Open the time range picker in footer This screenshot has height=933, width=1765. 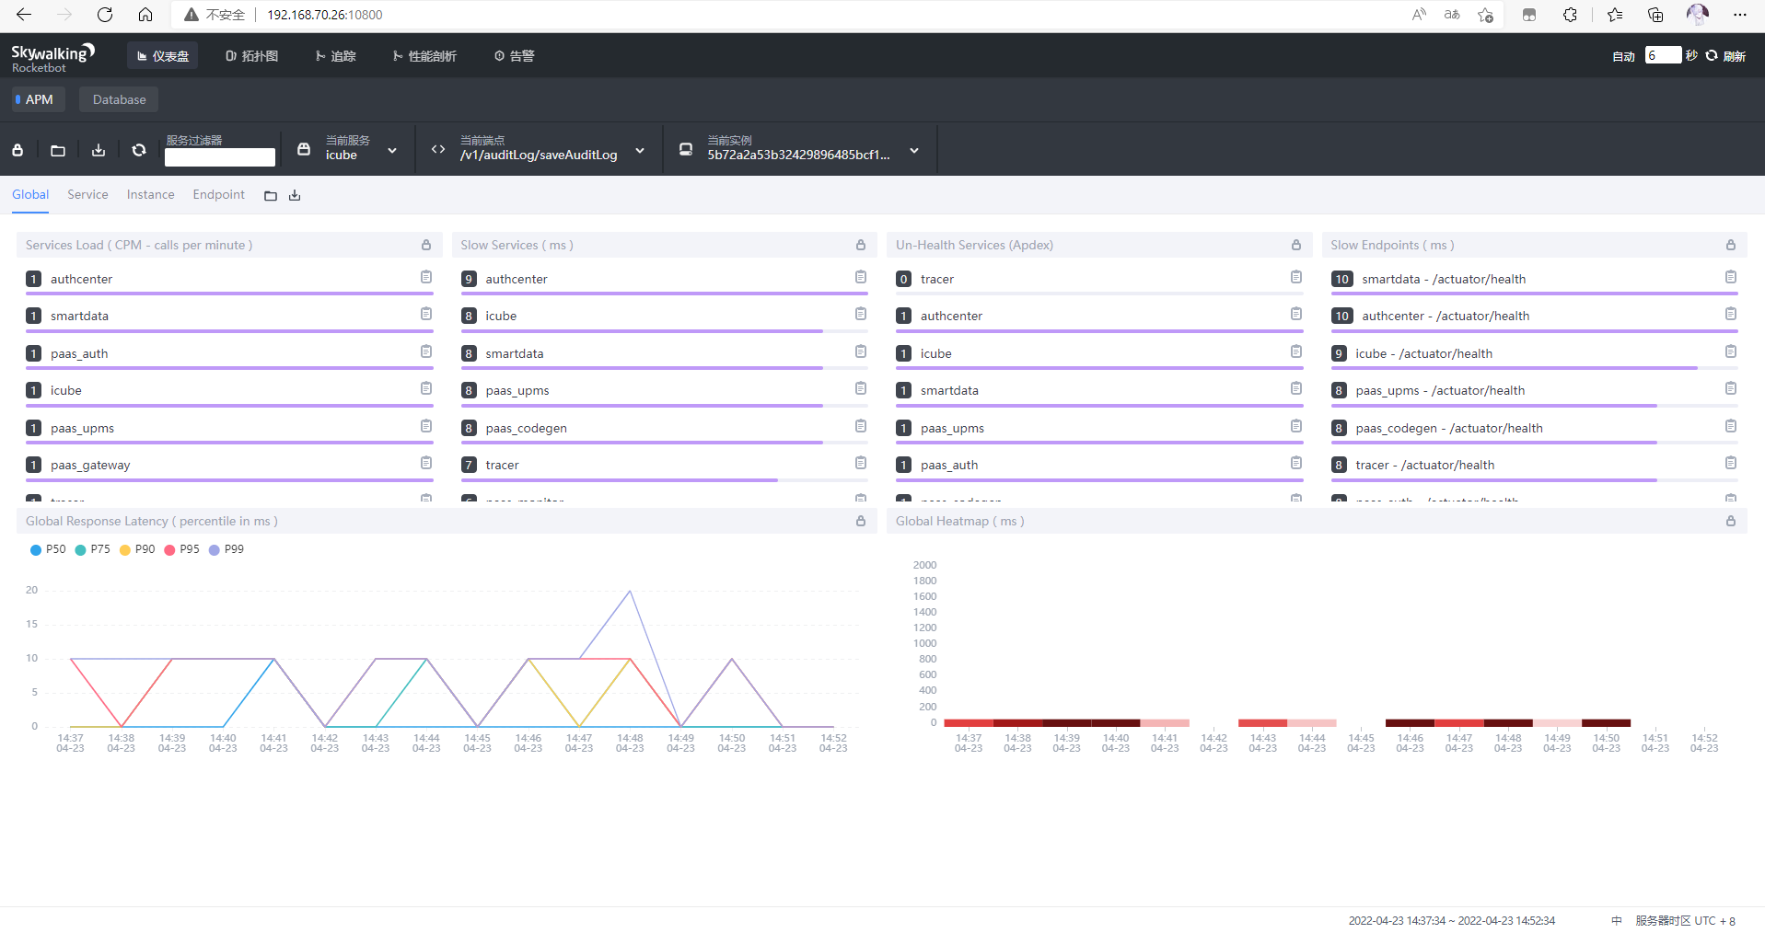pos(1452,921)
